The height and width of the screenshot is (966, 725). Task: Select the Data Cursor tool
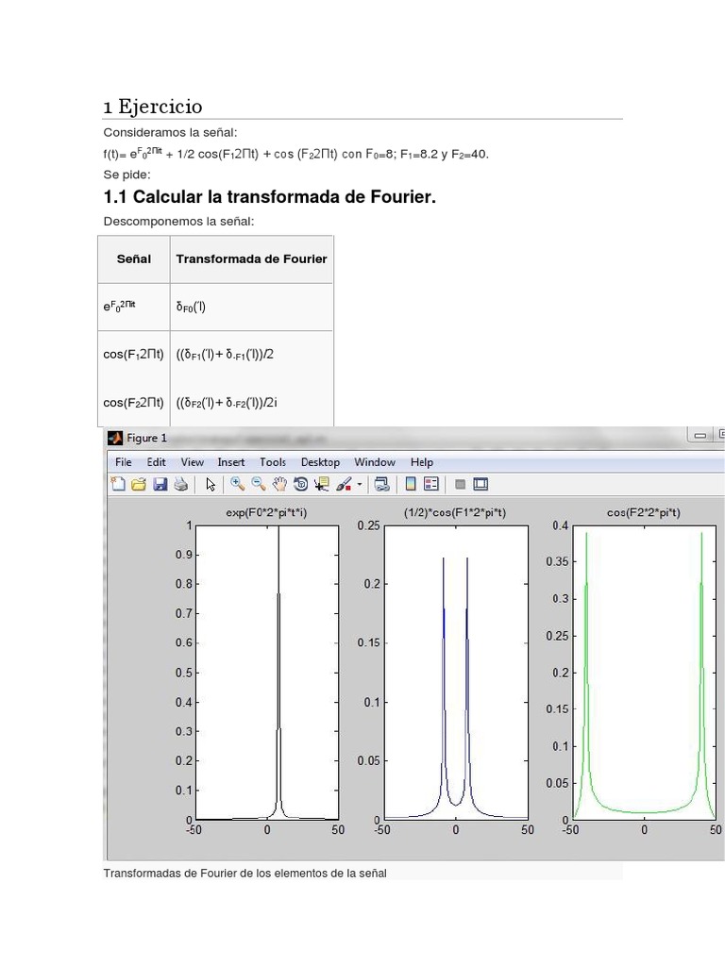(x=322, y=484)
